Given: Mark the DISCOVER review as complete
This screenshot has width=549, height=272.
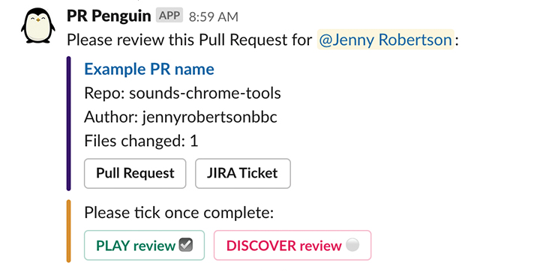Looking at the screenshot, I should tap(292, 246).
